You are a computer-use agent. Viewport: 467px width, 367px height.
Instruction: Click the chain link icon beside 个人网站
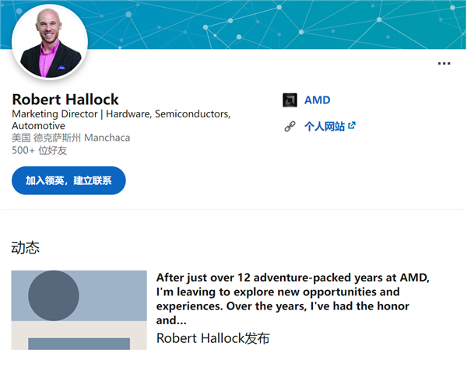[x=290, y=127]
